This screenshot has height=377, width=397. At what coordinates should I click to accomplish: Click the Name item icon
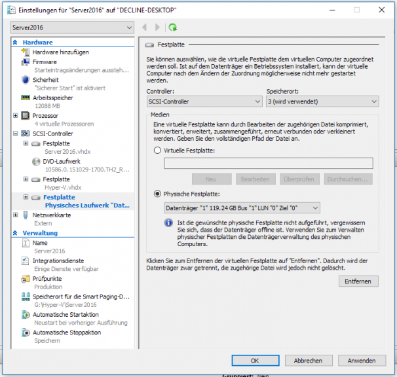26,243
